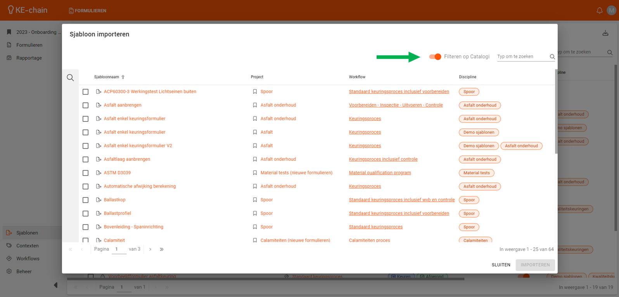Open the user avatar menu

[x=612, y=10]
